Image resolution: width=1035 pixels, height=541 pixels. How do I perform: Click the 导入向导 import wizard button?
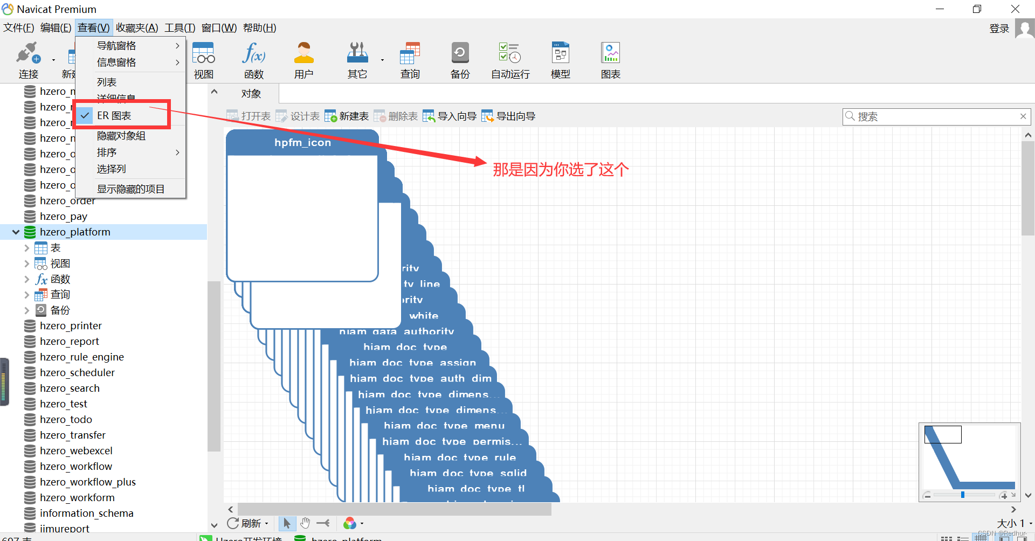point(450,116)
